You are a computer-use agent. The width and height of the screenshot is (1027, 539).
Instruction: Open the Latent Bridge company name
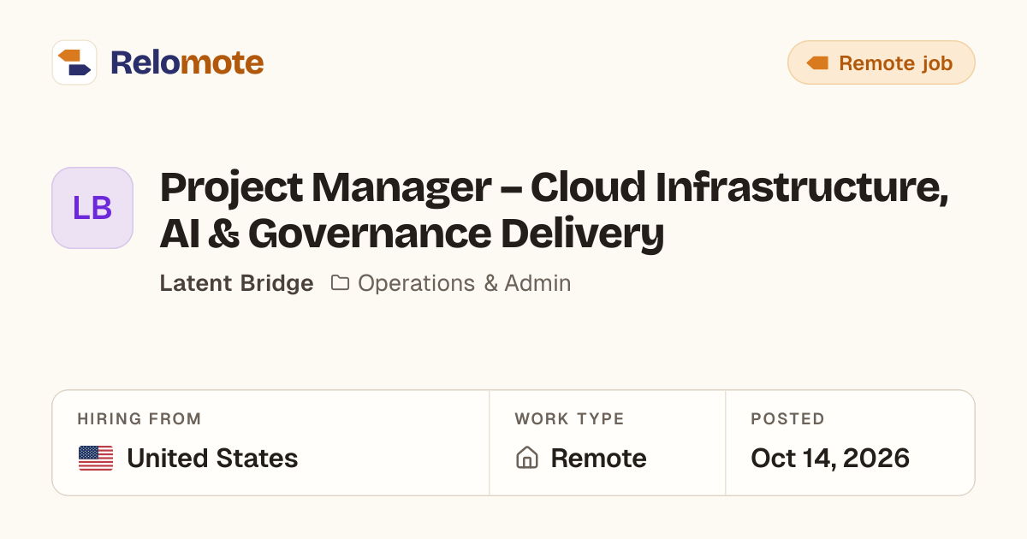[236, 283]
